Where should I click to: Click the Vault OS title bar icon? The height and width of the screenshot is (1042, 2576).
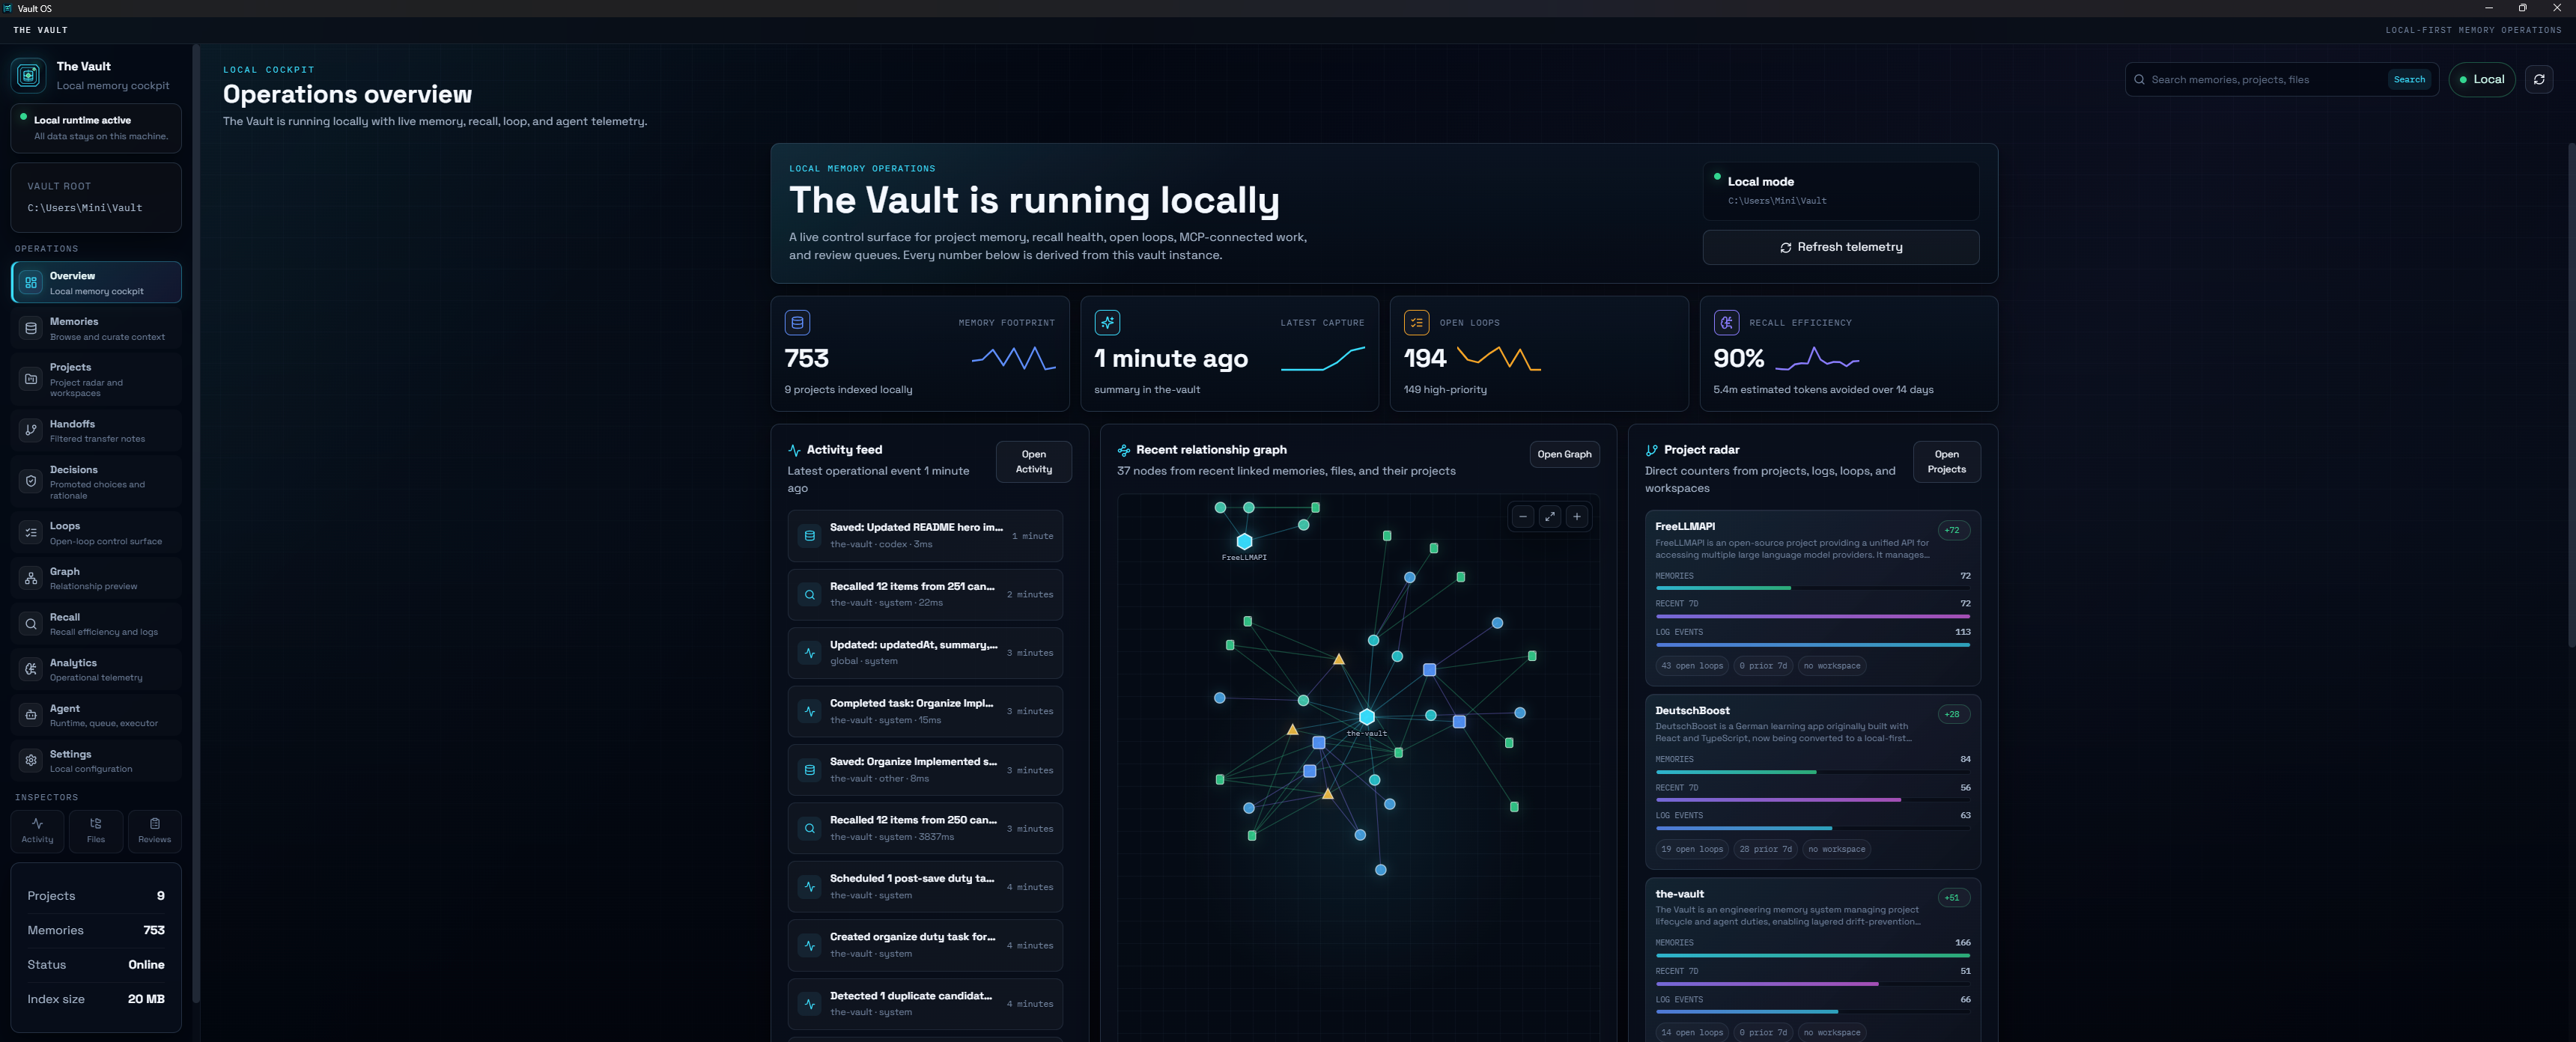pos(8,8)
